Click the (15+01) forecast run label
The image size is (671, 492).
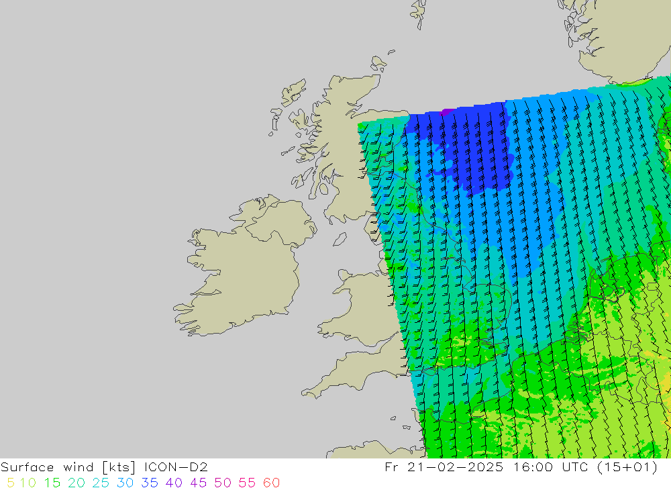(x=627, y=466)
